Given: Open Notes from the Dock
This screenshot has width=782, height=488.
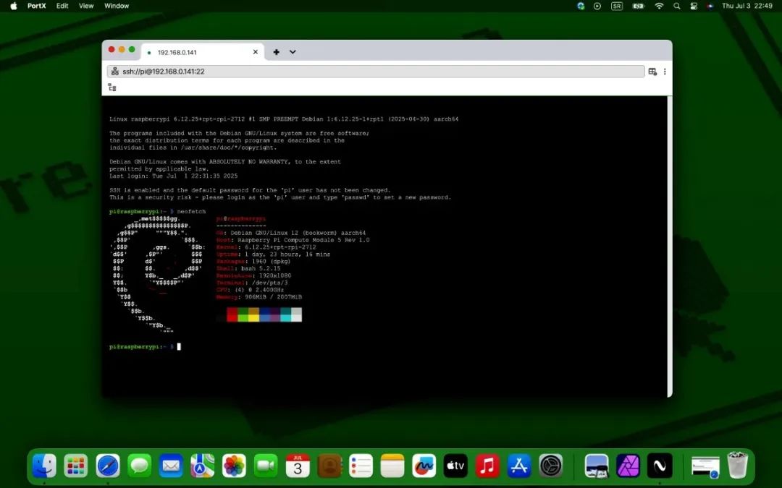Looking at the screenshot, I should 392,466.
